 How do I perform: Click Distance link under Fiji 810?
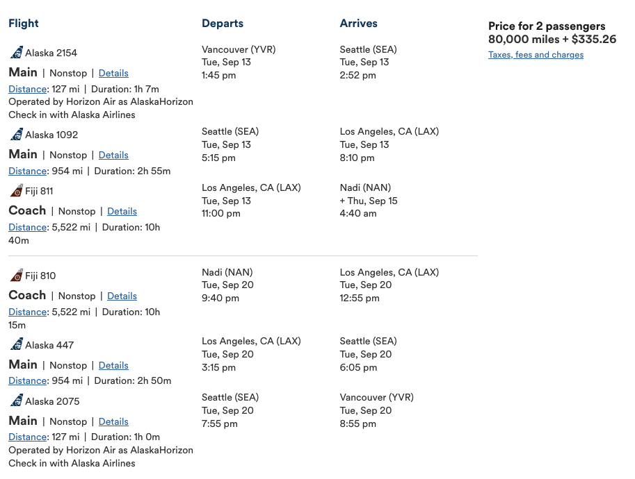[x=28, y=312]
